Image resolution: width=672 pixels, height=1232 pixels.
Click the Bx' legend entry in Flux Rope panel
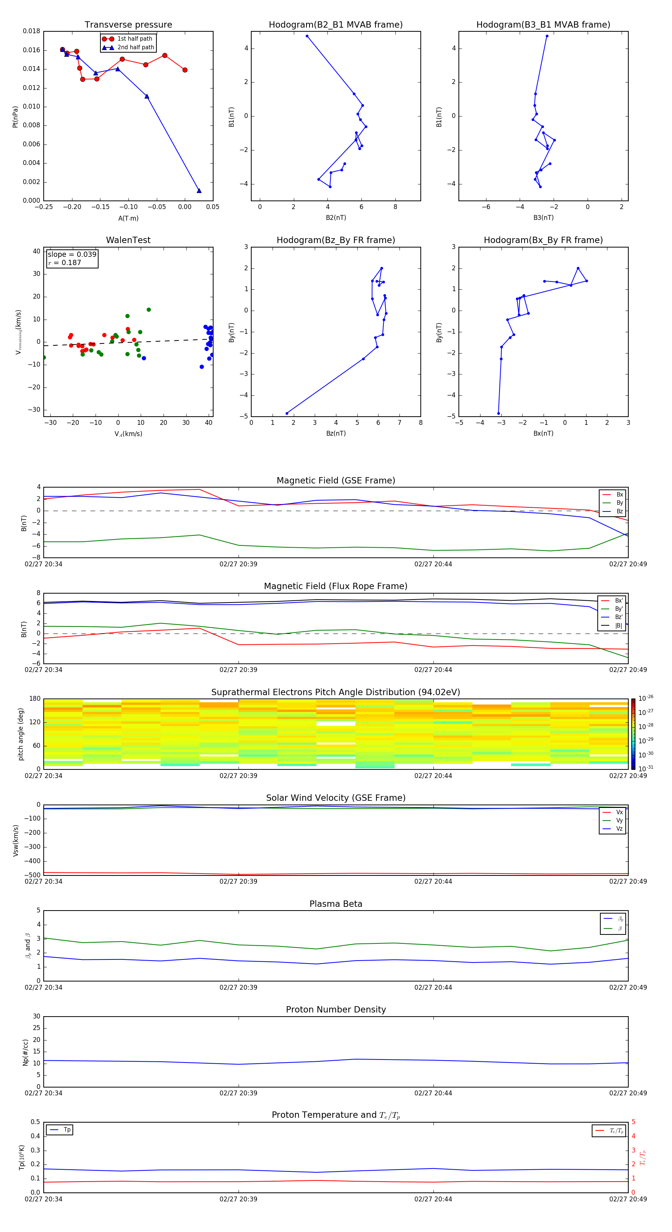[x=612, y=601]
